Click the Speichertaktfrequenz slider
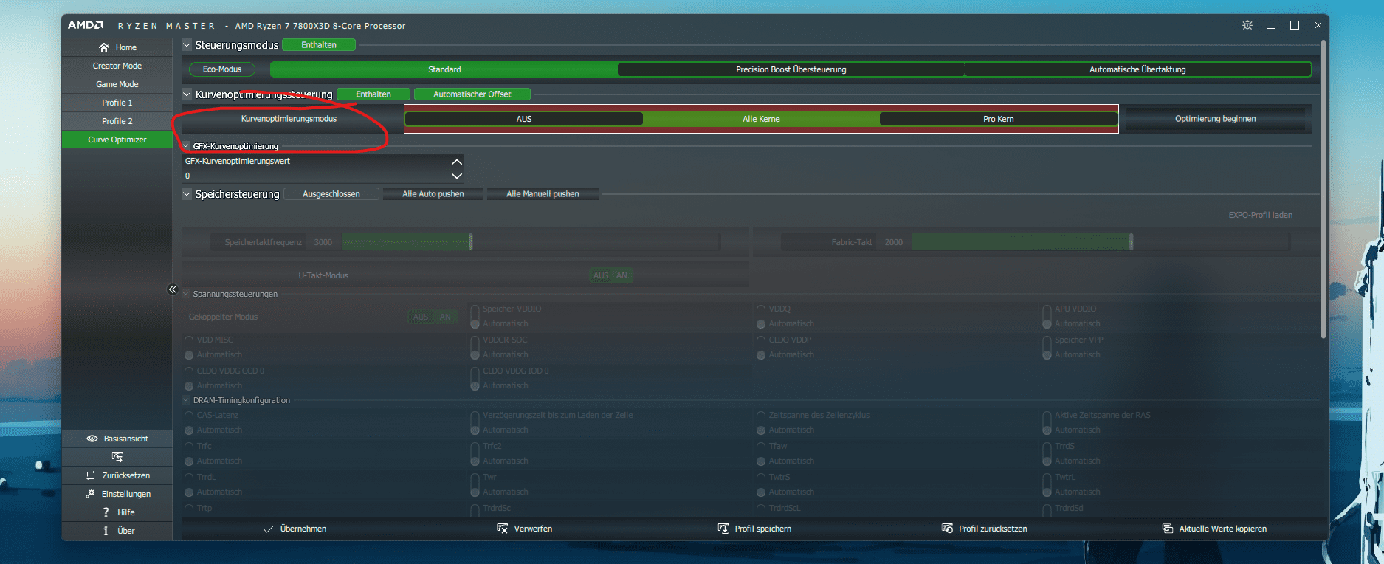 pyautogui.click(x=530, y=242)
